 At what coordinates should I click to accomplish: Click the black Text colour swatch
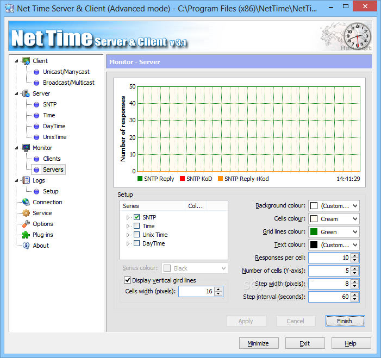point(314,245)
